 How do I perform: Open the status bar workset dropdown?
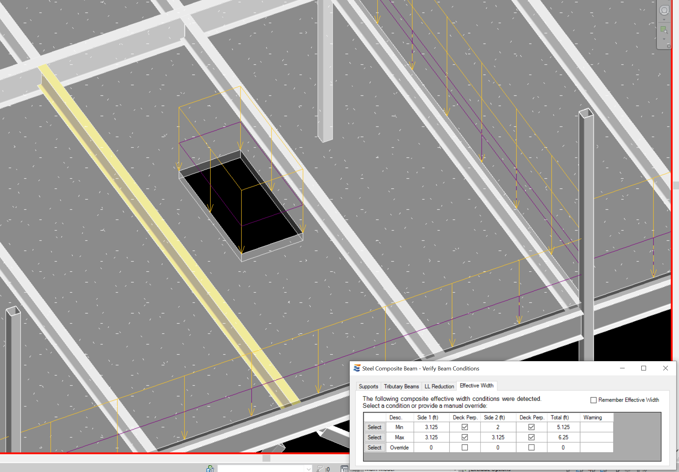(308, 469)
